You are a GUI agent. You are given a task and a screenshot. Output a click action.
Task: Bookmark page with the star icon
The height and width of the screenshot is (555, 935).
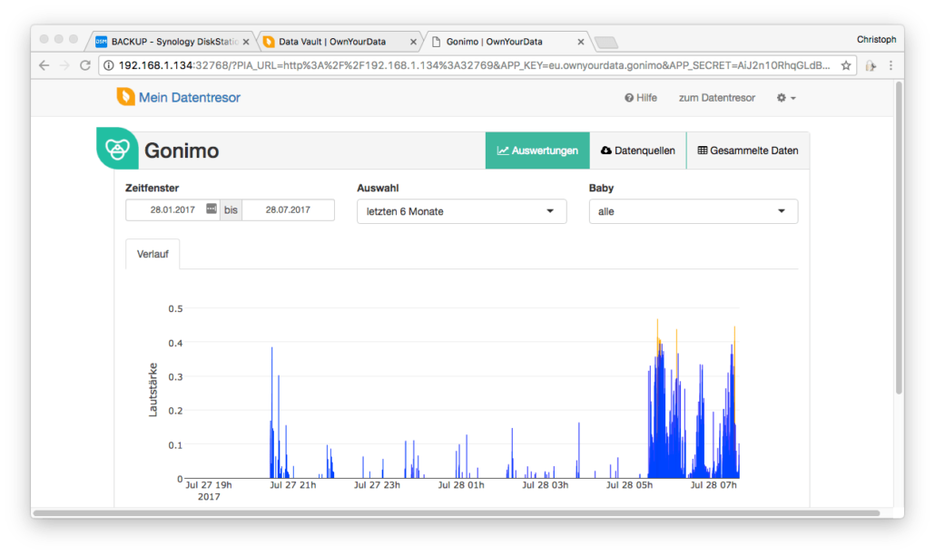point(846,65)
